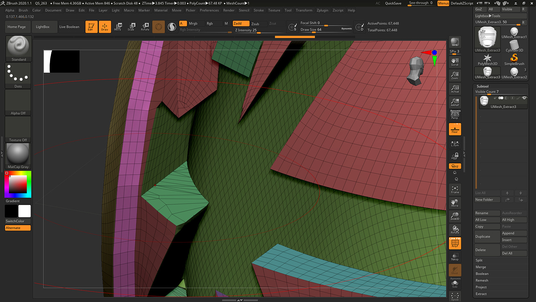This screenshot has height=302, width=536.
Task: Select the Draw mode icon
Action: click(105, 27)
